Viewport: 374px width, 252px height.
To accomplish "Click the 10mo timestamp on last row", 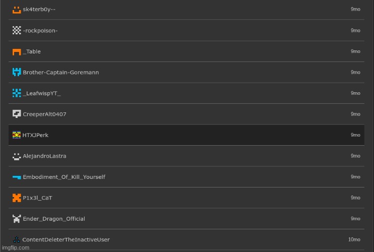I will pos(354,239).
